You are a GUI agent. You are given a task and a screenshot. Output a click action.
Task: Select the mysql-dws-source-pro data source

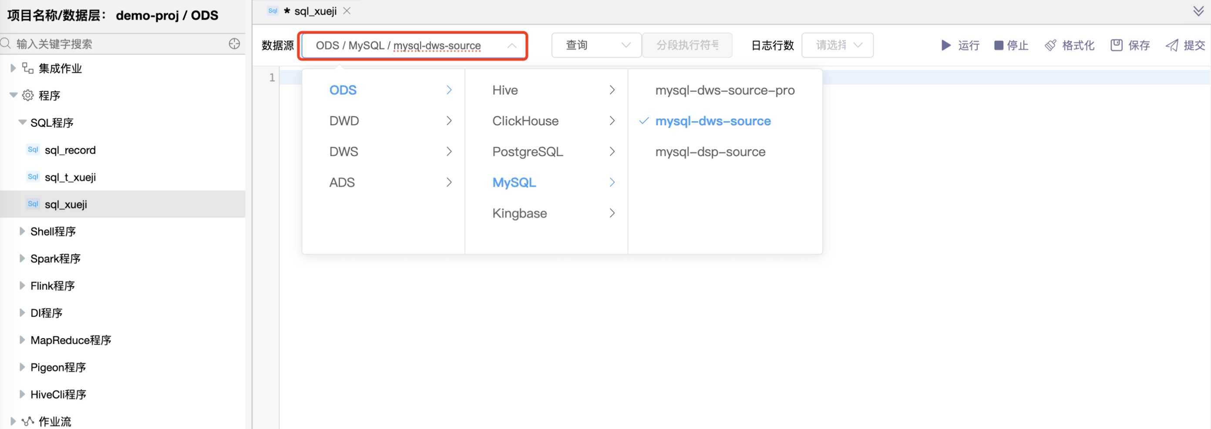pos(724,90)
